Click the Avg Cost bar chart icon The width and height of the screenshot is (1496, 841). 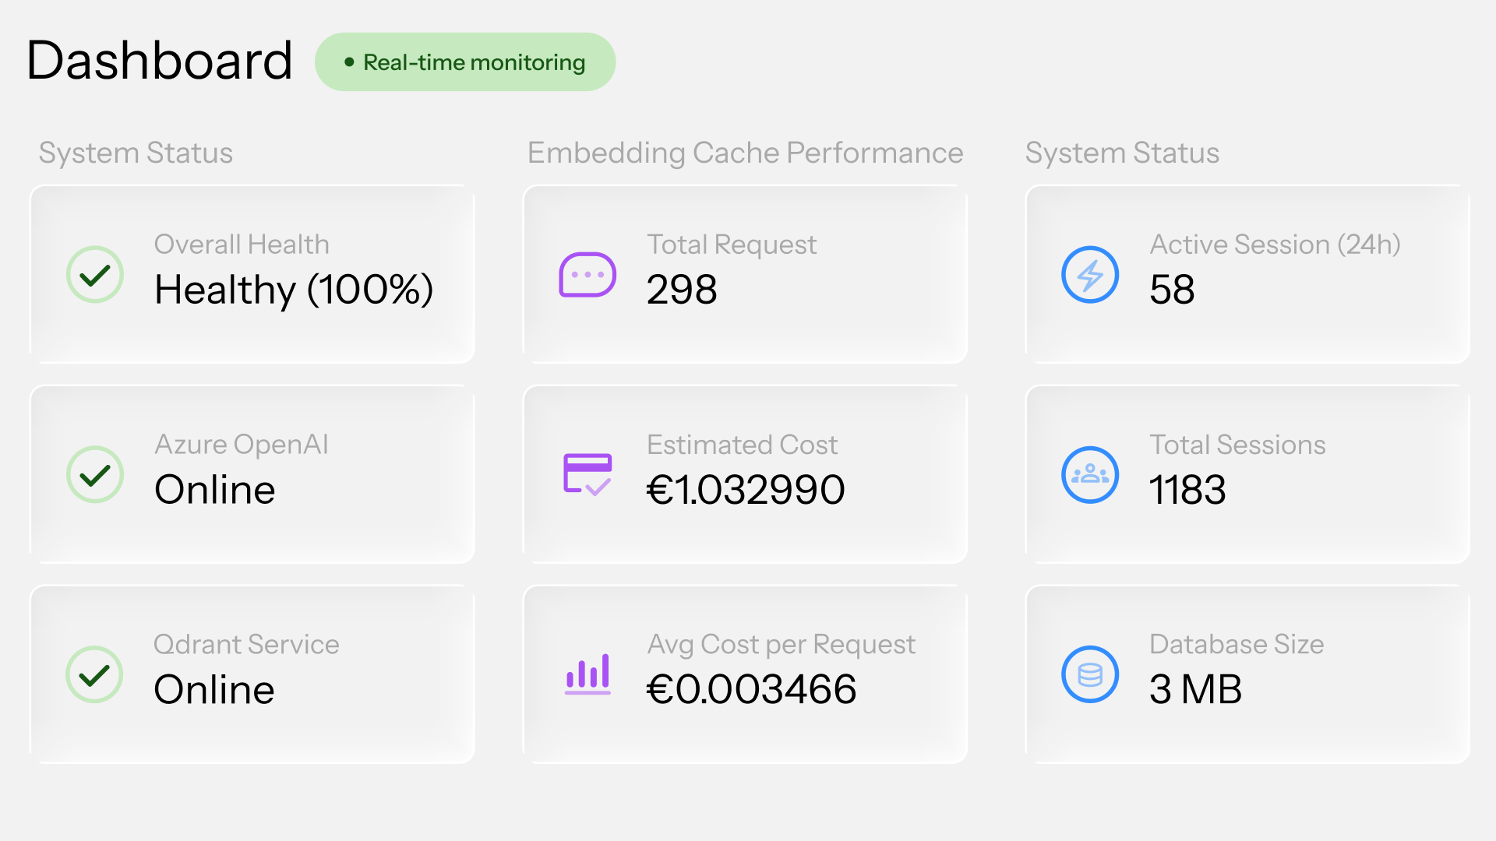click(587, 674)
